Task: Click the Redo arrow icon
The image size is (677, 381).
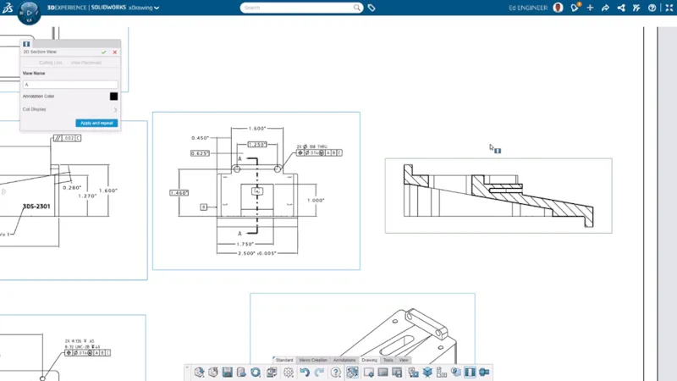Action: tap(318, 372)
